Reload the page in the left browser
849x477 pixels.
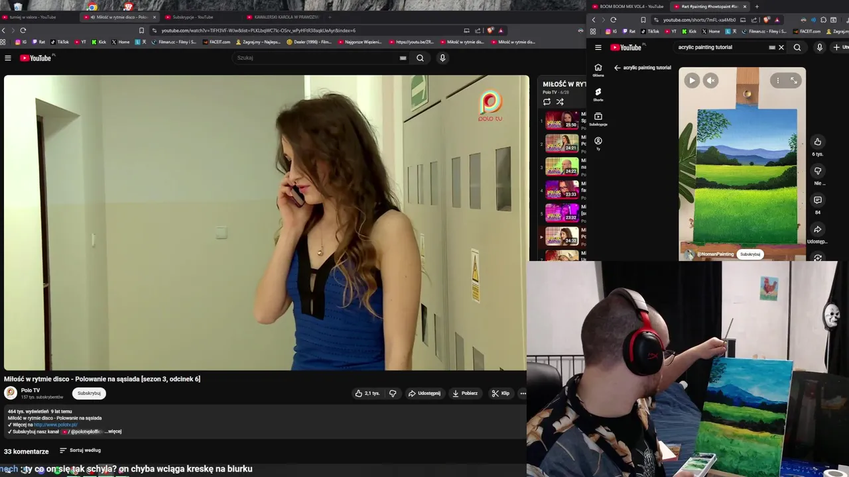[x=23, y=30]
